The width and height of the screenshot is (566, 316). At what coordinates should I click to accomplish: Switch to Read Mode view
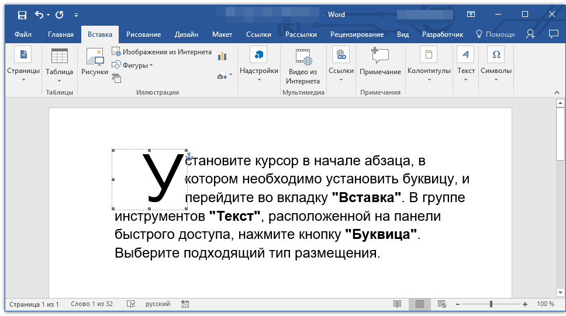pyautogui.click(x=398, y=304)
